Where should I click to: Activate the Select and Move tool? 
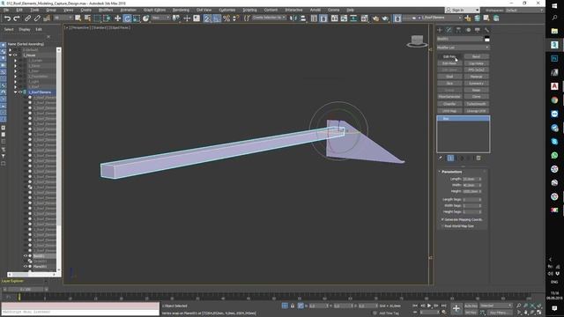click(117, 18)
